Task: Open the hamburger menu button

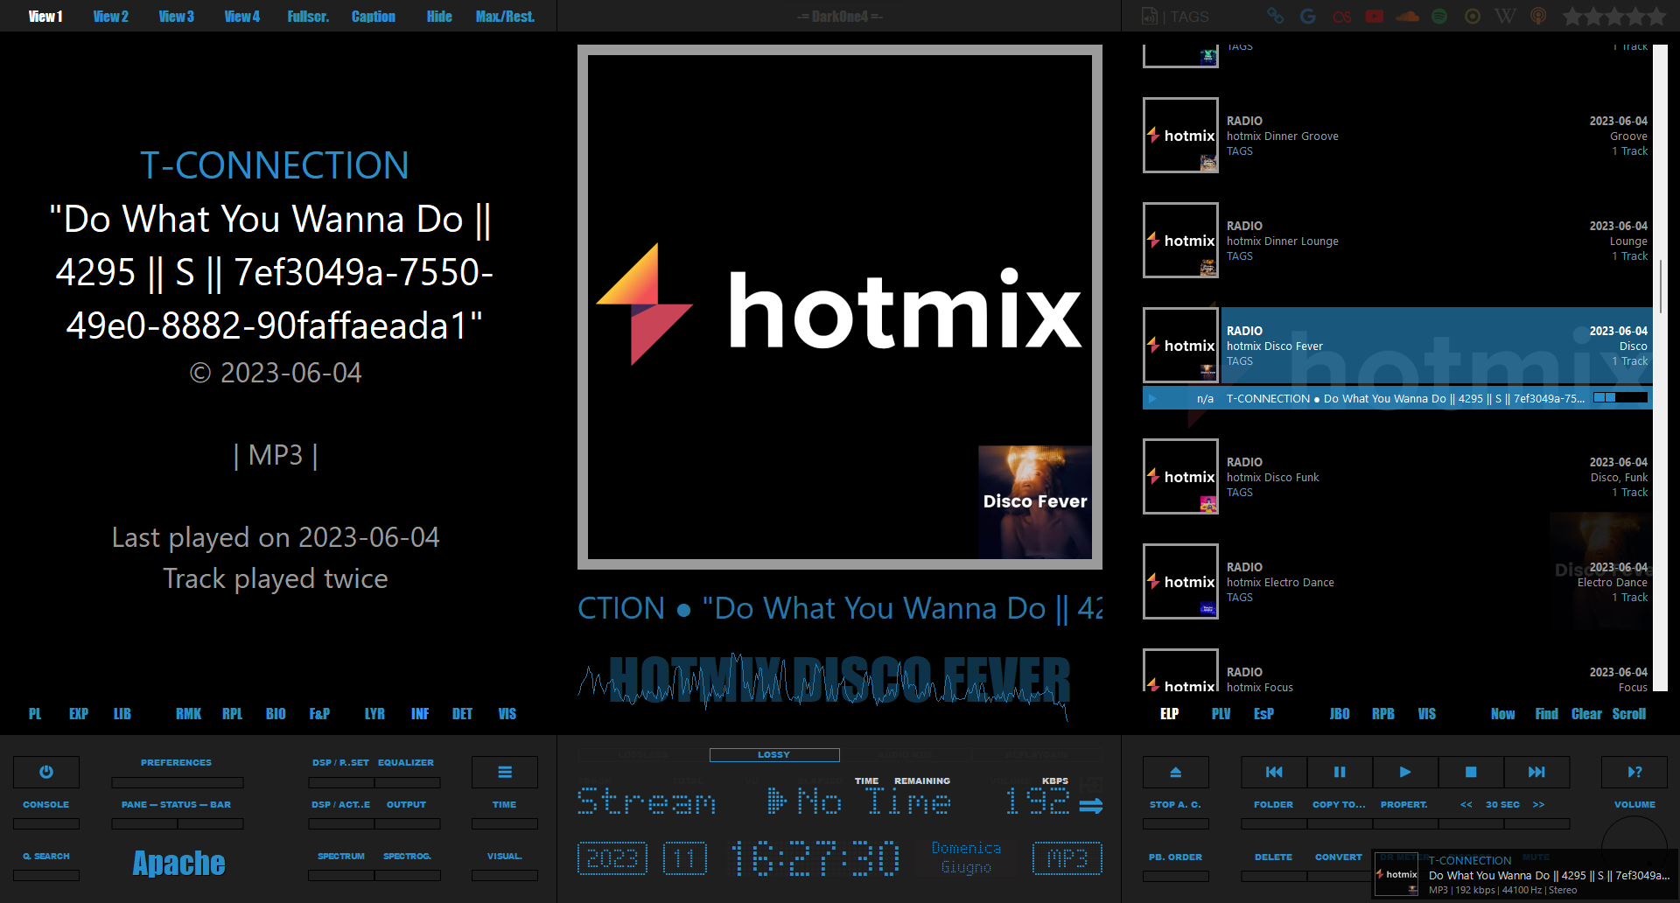Action: (x=505, y=772)
